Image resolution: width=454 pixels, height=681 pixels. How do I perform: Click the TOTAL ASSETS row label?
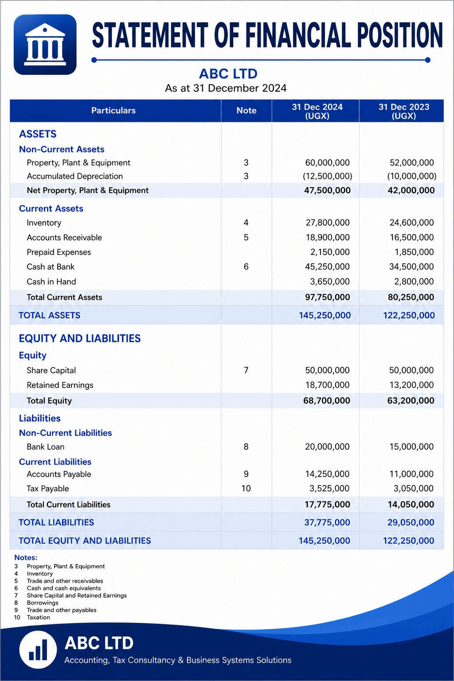50,316
